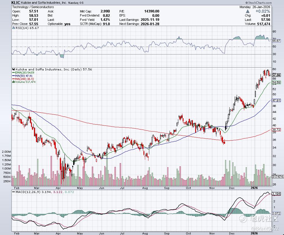Click the date 'Monday 26-Jan-2026'
The image size is (284, 235).
(255, 7)
